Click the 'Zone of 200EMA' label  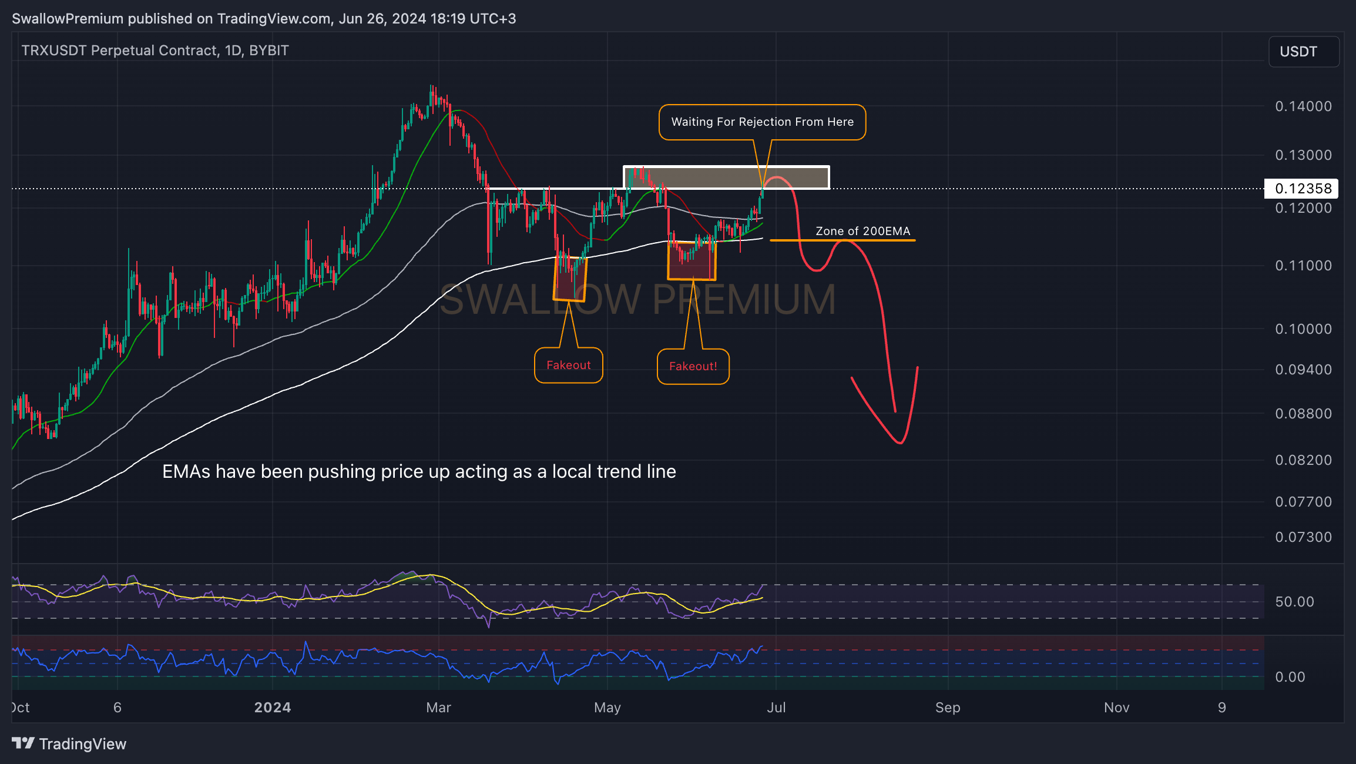point(862,231)
